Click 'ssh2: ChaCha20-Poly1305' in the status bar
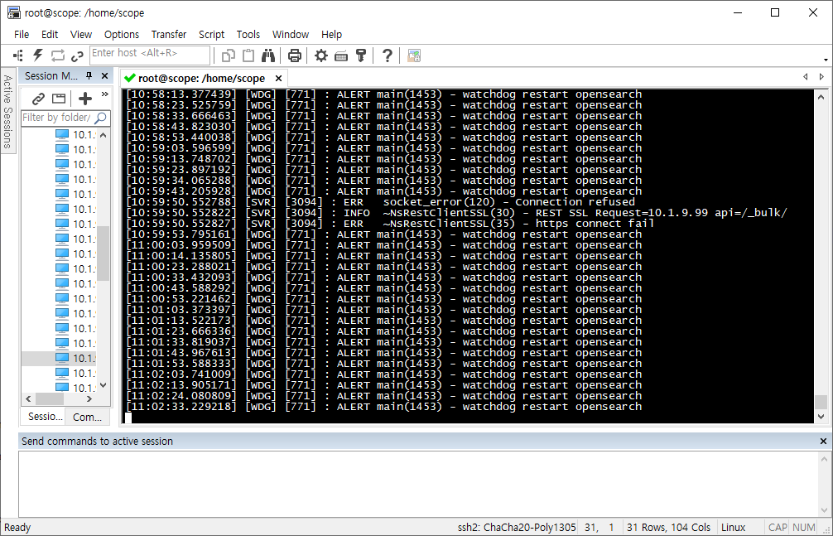The width and height of the screenshot is (833, 536). point(517,528)
